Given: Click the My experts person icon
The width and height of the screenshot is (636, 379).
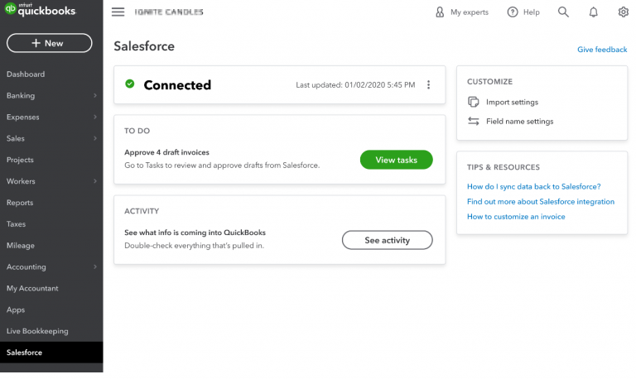Looking at the screenshot, I should click(440, 12).
